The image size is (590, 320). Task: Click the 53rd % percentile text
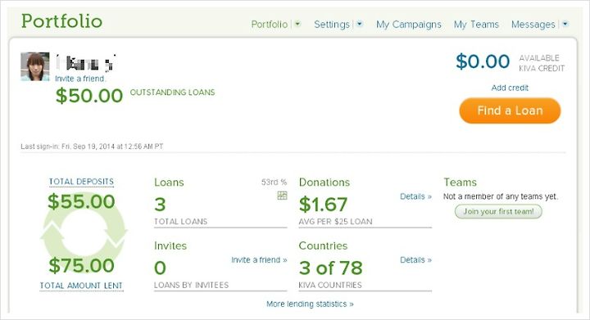pyautogui.click(x=274, y=183)
